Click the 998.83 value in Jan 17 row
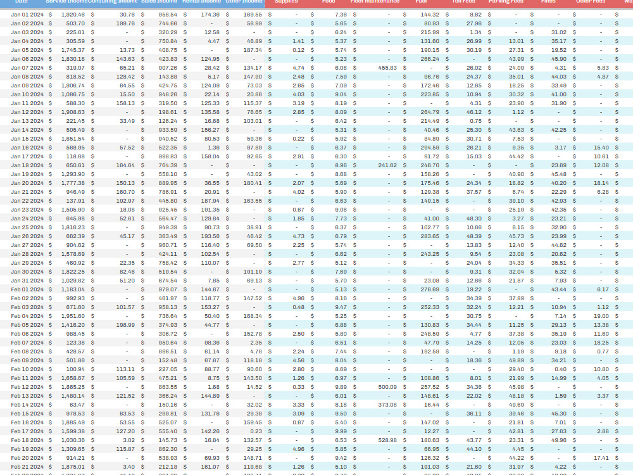 click(x=168, y=156)
